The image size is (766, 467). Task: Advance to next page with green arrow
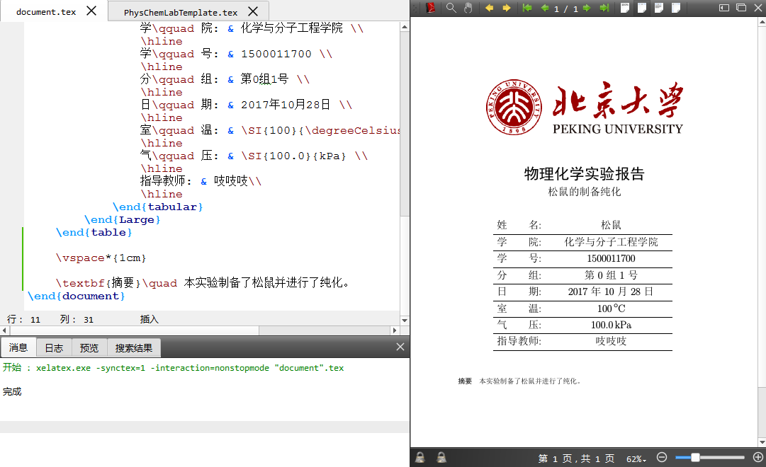[585, 8]
